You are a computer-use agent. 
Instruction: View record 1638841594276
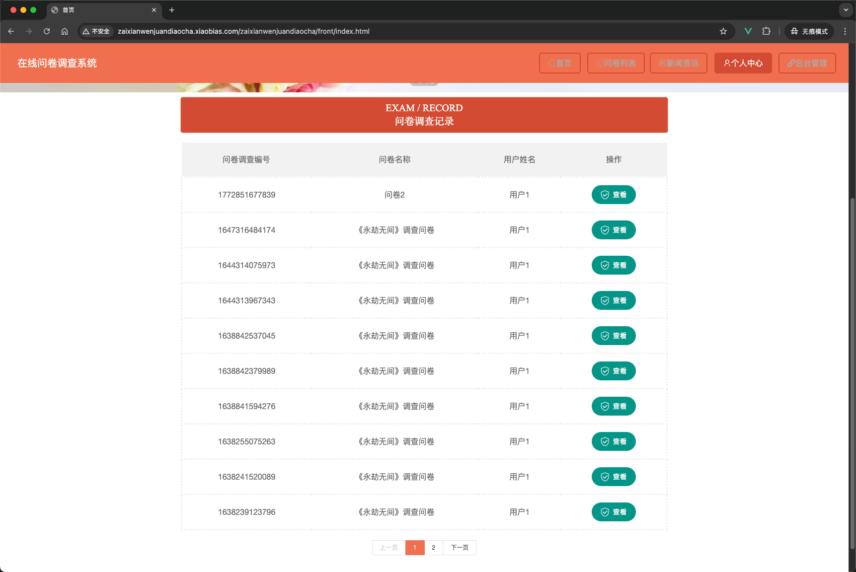(614, 406)
